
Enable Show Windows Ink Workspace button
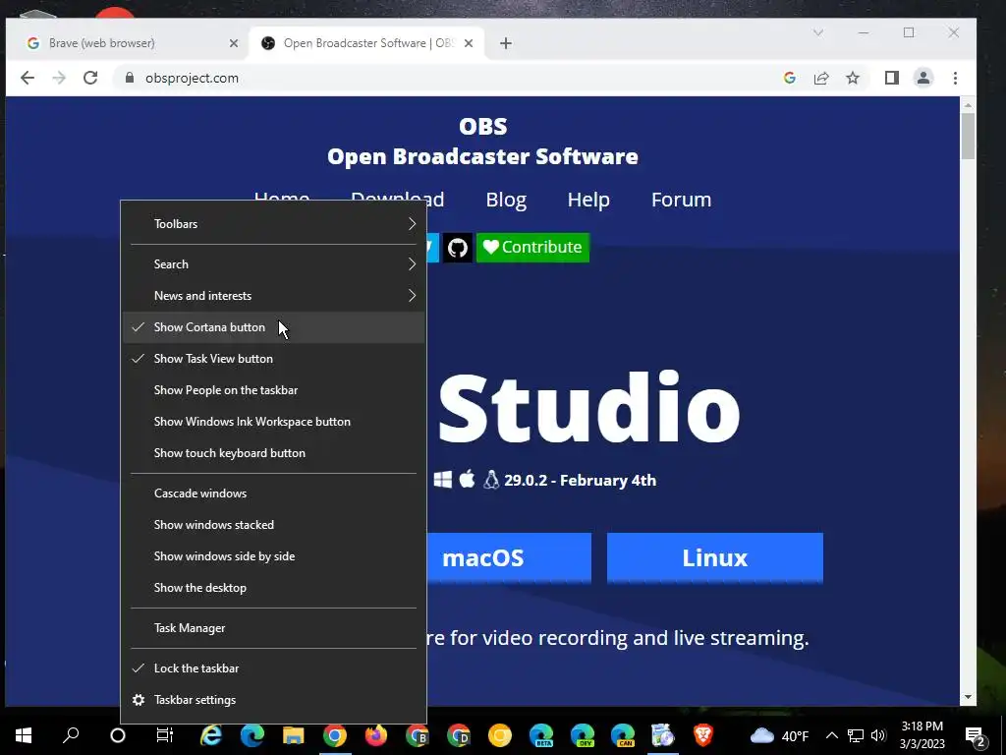273,422
